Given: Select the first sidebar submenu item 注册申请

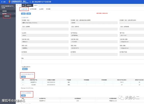Looking at the screenshot, I should click(x=4, y=11).
